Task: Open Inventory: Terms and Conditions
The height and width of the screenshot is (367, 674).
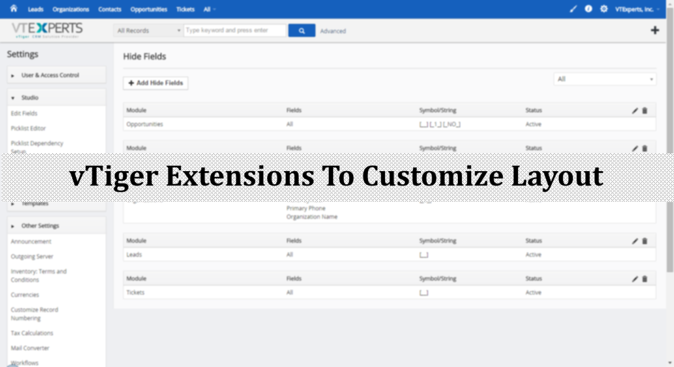Action: point(39,276)
